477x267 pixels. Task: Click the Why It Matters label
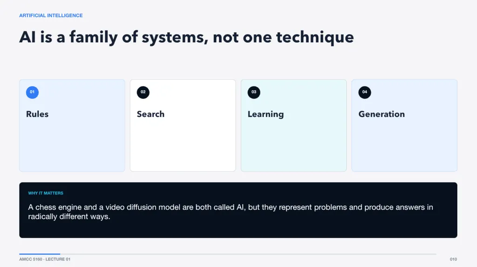(46, 193)
